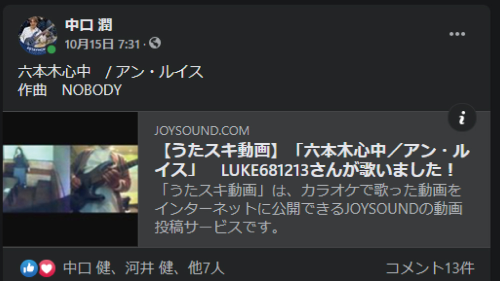
Task: Click the うたスキ動画 service description text
Action: coord(308,209)
